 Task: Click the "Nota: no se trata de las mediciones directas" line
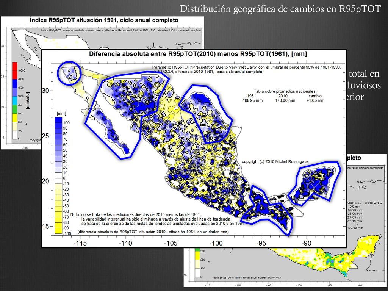(136, 214)
